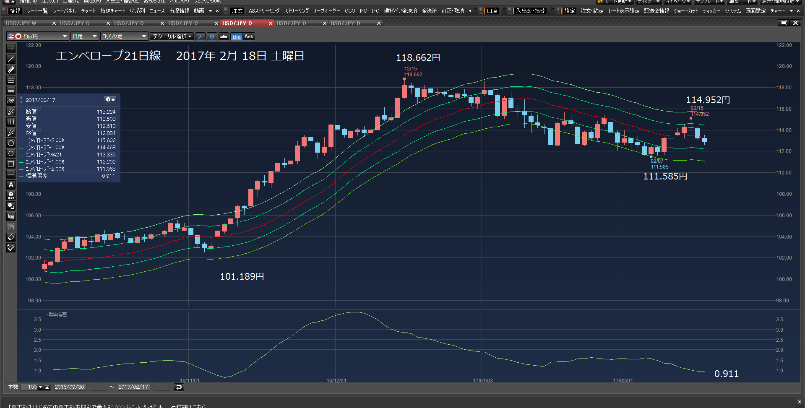Switch price display to Bid
The height and width of the screenshot is (408, 805).
237,36
